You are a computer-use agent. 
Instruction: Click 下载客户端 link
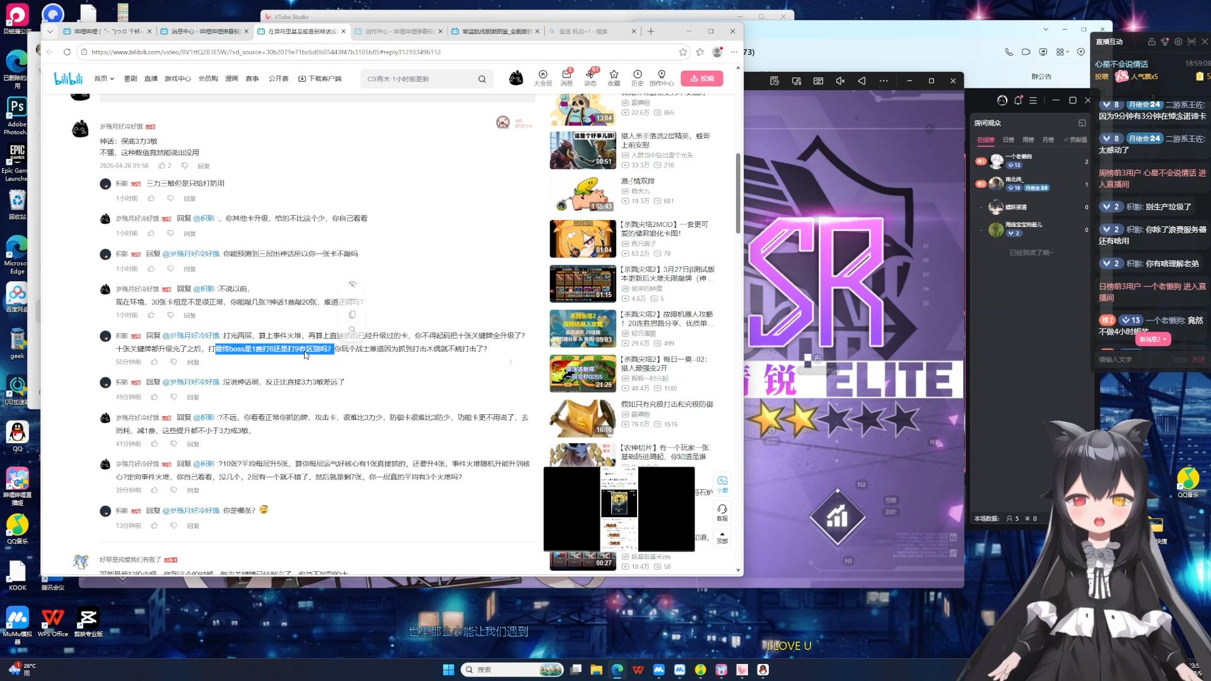click(320, 79)
